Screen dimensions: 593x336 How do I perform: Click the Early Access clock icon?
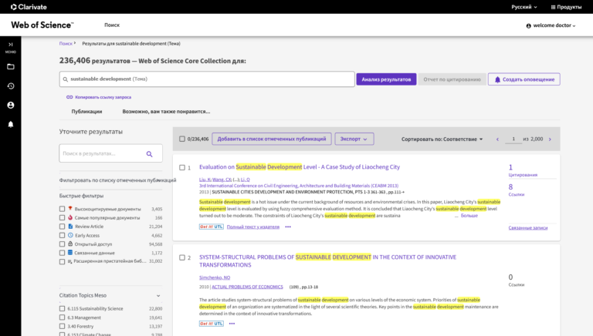coord(70,235)
